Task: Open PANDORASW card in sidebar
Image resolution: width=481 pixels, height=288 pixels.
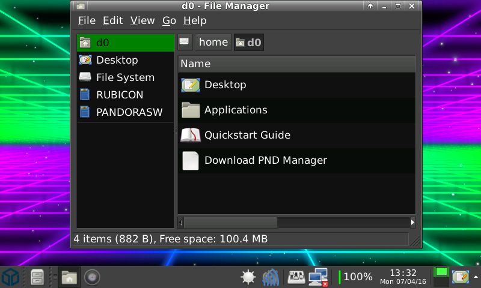Action: click(x=129, y=112)
